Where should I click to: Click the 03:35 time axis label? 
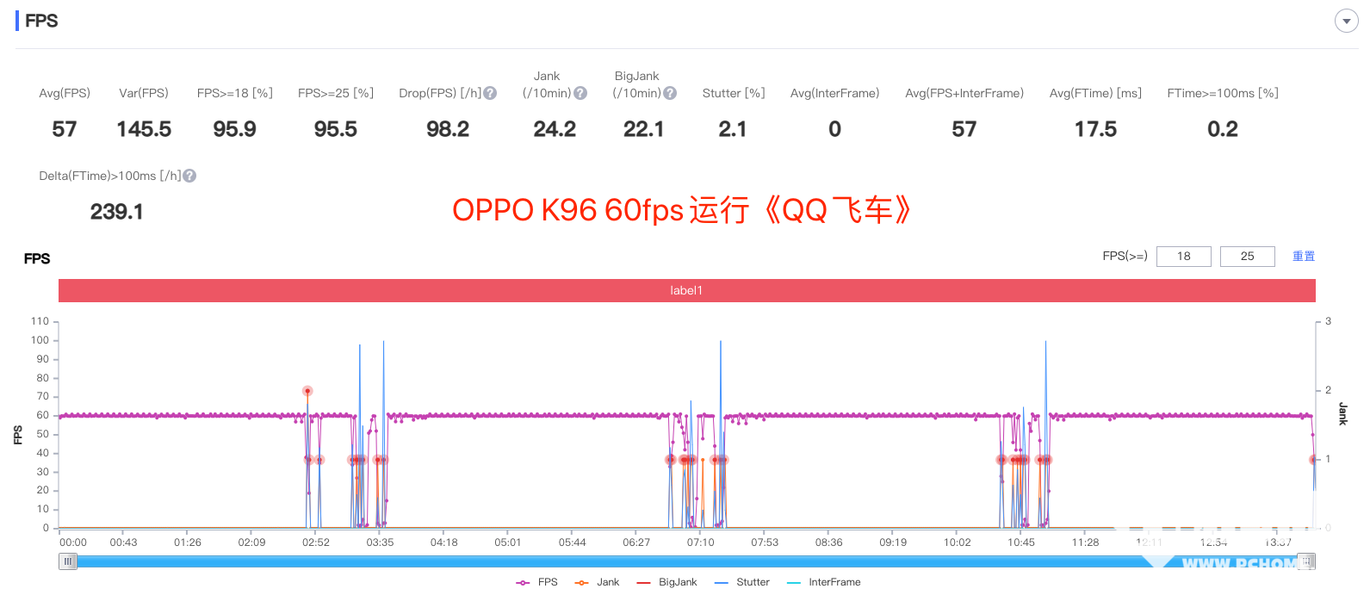(380, 542)
